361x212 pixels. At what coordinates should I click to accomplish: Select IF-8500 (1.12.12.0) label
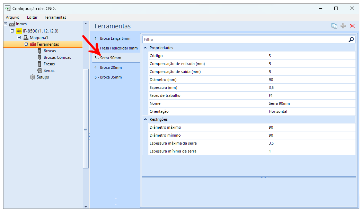click(41, 31)
